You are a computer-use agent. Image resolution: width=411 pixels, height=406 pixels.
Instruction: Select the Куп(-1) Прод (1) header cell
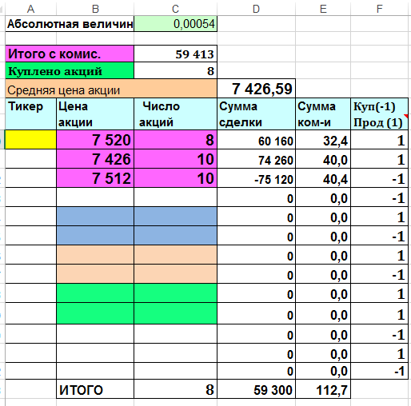(x=379, y=114)
